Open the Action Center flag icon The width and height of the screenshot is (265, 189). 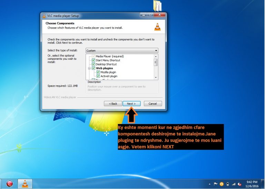[215, 184]
